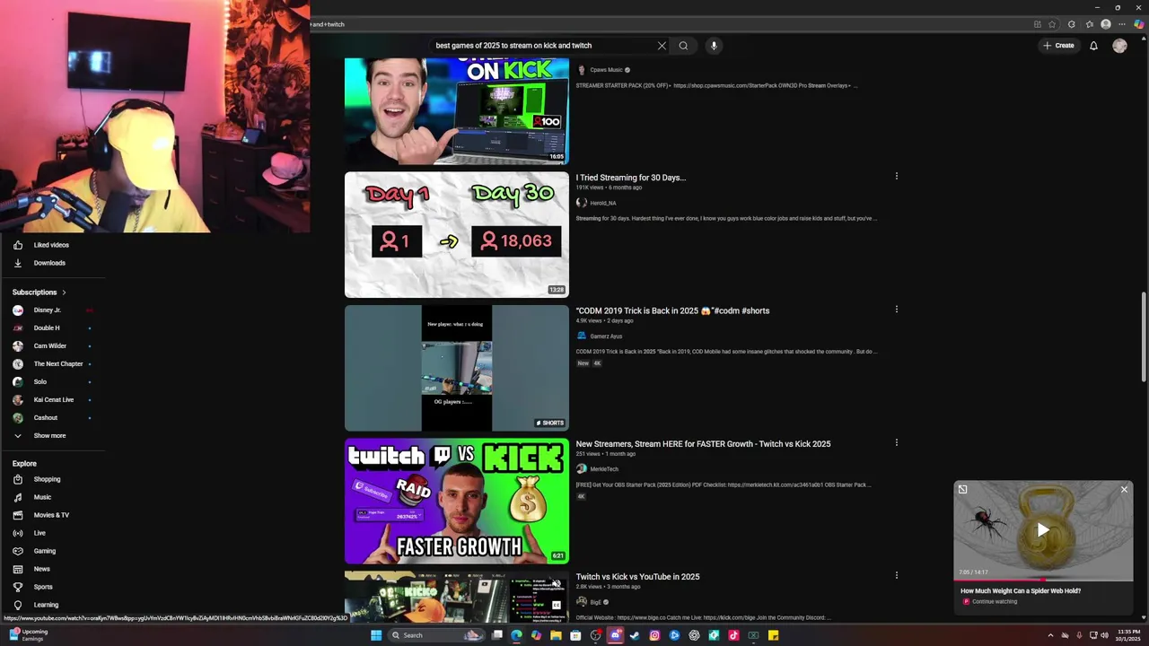Open TikTok from the taskbar
This screenshot has height=646, width=1149.
[733, 635]
